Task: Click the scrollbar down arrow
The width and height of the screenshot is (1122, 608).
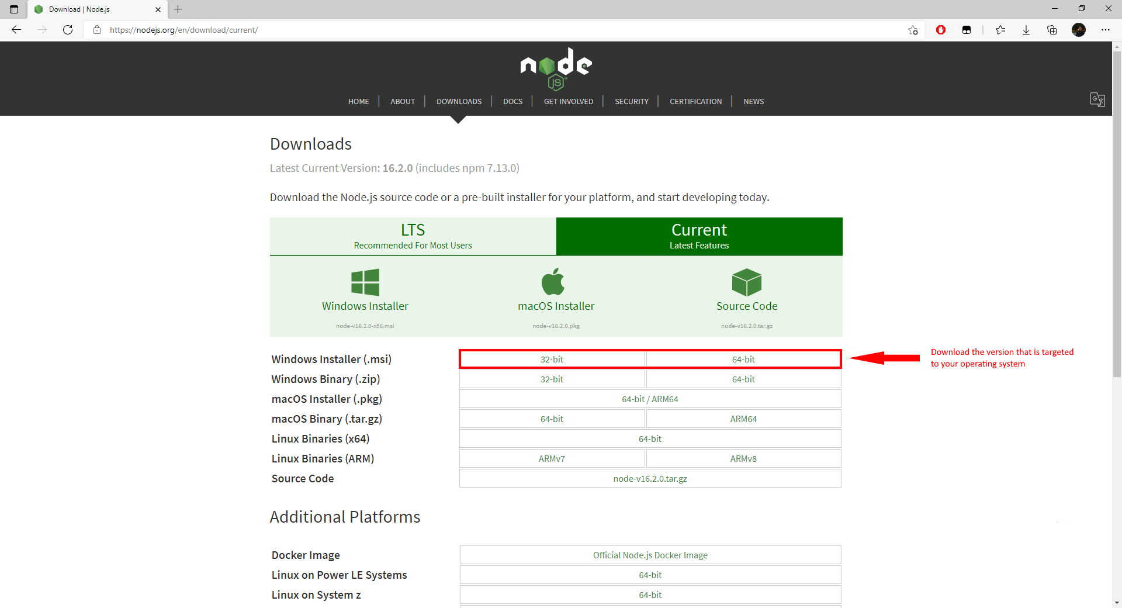Action: 1117,603
